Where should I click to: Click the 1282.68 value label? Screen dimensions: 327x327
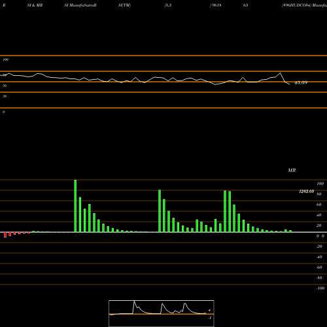coord(306,192)
